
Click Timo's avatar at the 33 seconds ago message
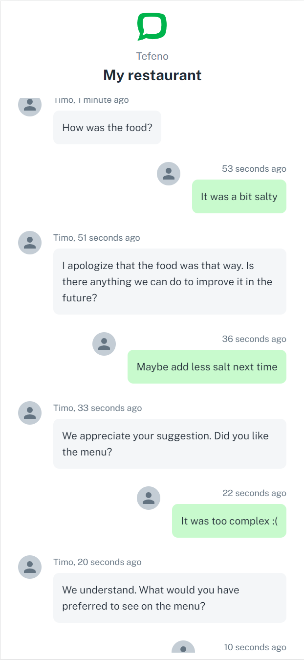[30, 413]
